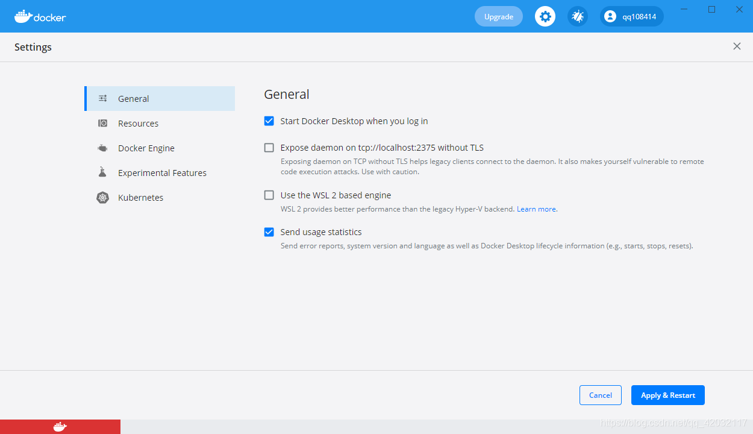Open the Kubernetes settings tab
The height and width of the screenshot is (434, 753).
160,197
